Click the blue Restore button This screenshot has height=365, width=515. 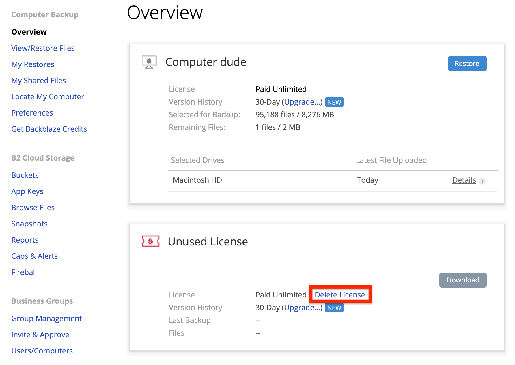pyautogui.click(x=467, y=64)
